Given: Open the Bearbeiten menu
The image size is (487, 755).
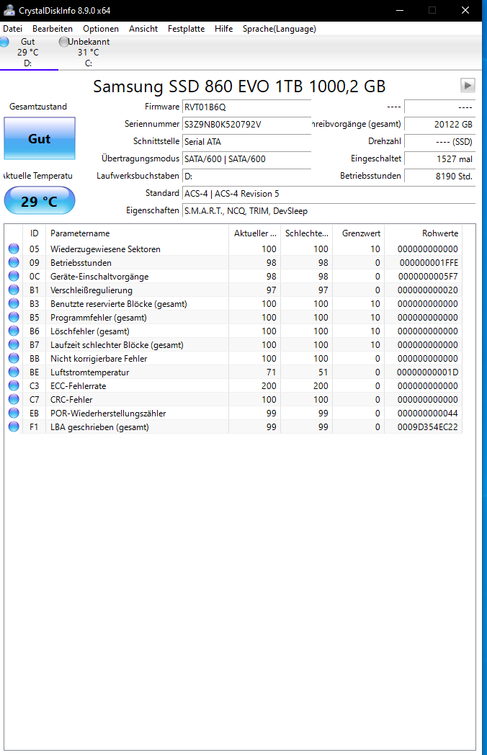Looking at the screenshot, I should (x=53, y=29).
